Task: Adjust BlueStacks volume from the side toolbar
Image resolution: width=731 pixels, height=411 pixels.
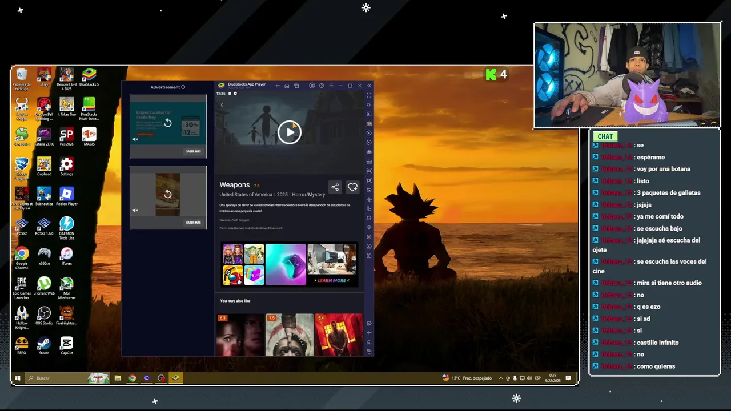Action: [369, 104]
